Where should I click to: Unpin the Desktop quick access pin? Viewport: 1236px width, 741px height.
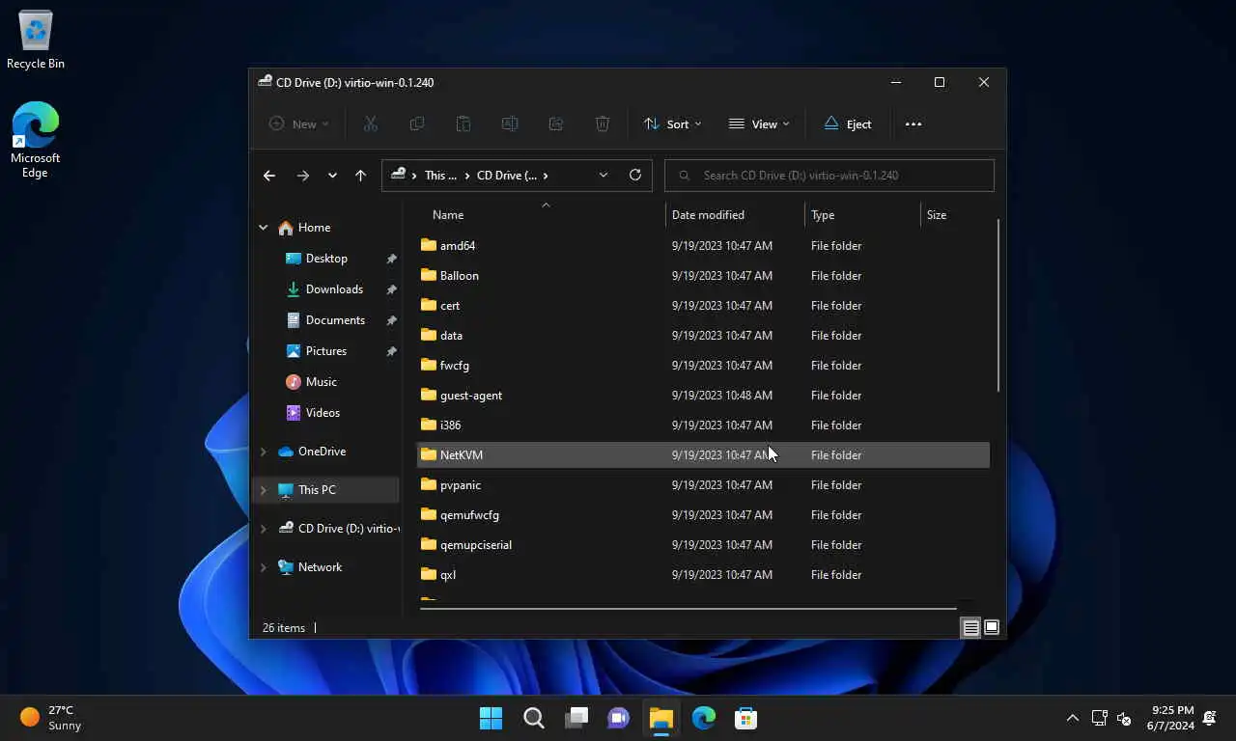[391, 259]
